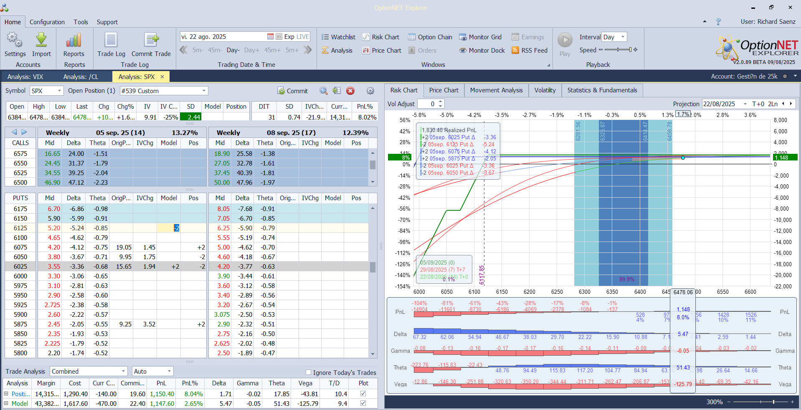Image resolution: width=801 pixels, height=410 pixels.
Task: Open the Auto dropdown
Action: (x=169, y=371)
